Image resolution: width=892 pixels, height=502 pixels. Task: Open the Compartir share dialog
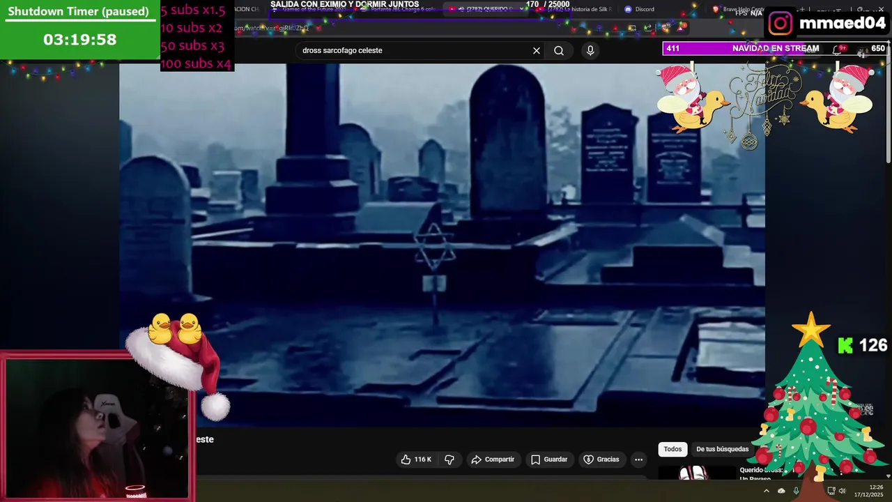tap(493, 459)
